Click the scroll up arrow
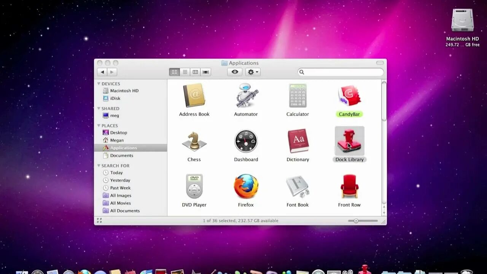487x274 pixels. point(384,208)
